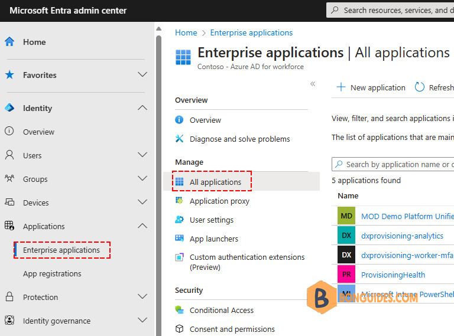Click the scrollbar up arrow
Screen dimensions: 454x336
click(x=158, y=28)
